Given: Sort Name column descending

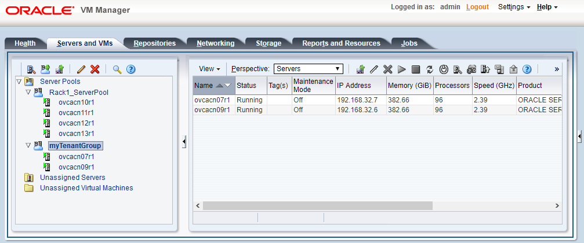Looking at the screenshot, I should 227,86.
